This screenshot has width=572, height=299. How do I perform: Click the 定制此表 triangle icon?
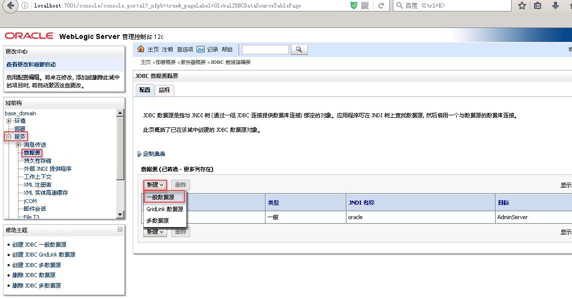click(x=139, y=154)
